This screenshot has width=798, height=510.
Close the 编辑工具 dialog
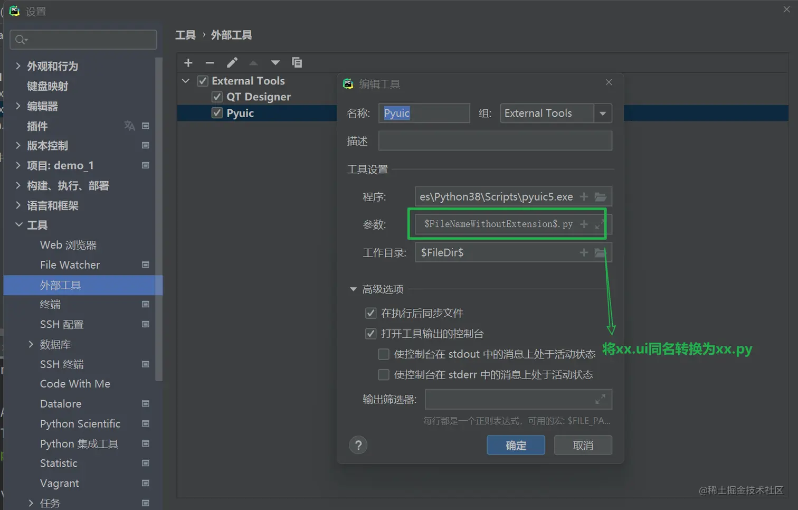[x=609, y=82]
